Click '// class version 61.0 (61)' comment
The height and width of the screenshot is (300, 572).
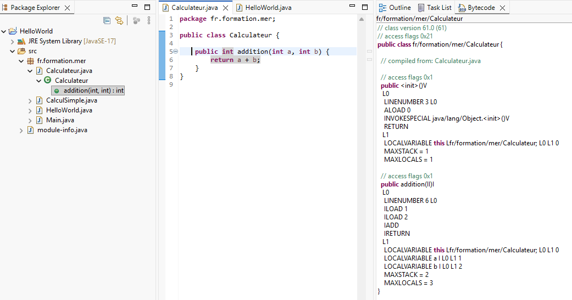(x=412, y=28)
